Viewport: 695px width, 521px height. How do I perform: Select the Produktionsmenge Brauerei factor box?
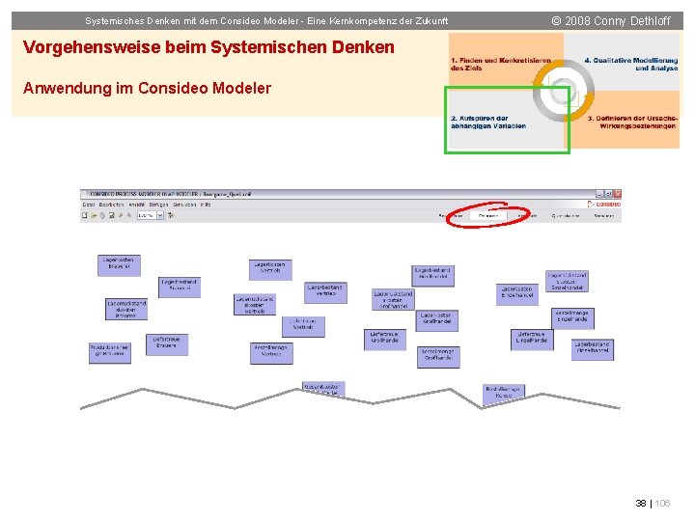click(x=110, y=353)
